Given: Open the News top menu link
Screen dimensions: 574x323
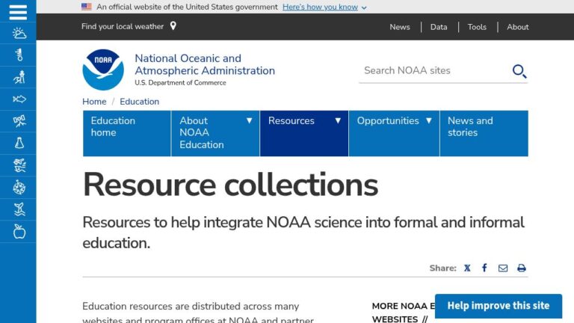Looking at the screenshot, I should coord(400,27).
